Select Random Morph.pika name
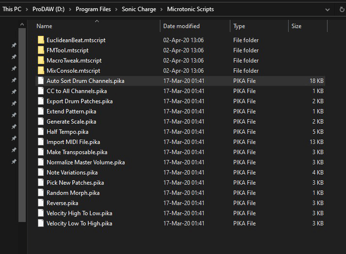Viewport: 346px width, 254px height. tap(73, 193)
